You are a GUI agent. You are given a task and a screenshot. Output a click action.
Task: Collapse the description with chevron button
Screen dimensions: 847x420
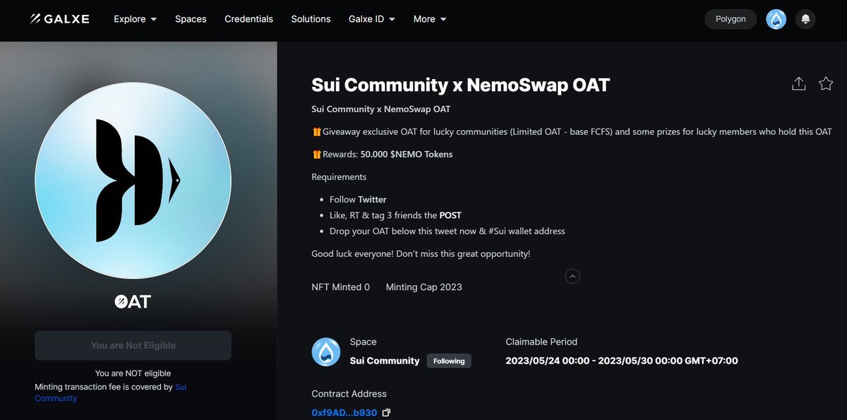pyautogui.click(x=572, y=276)
